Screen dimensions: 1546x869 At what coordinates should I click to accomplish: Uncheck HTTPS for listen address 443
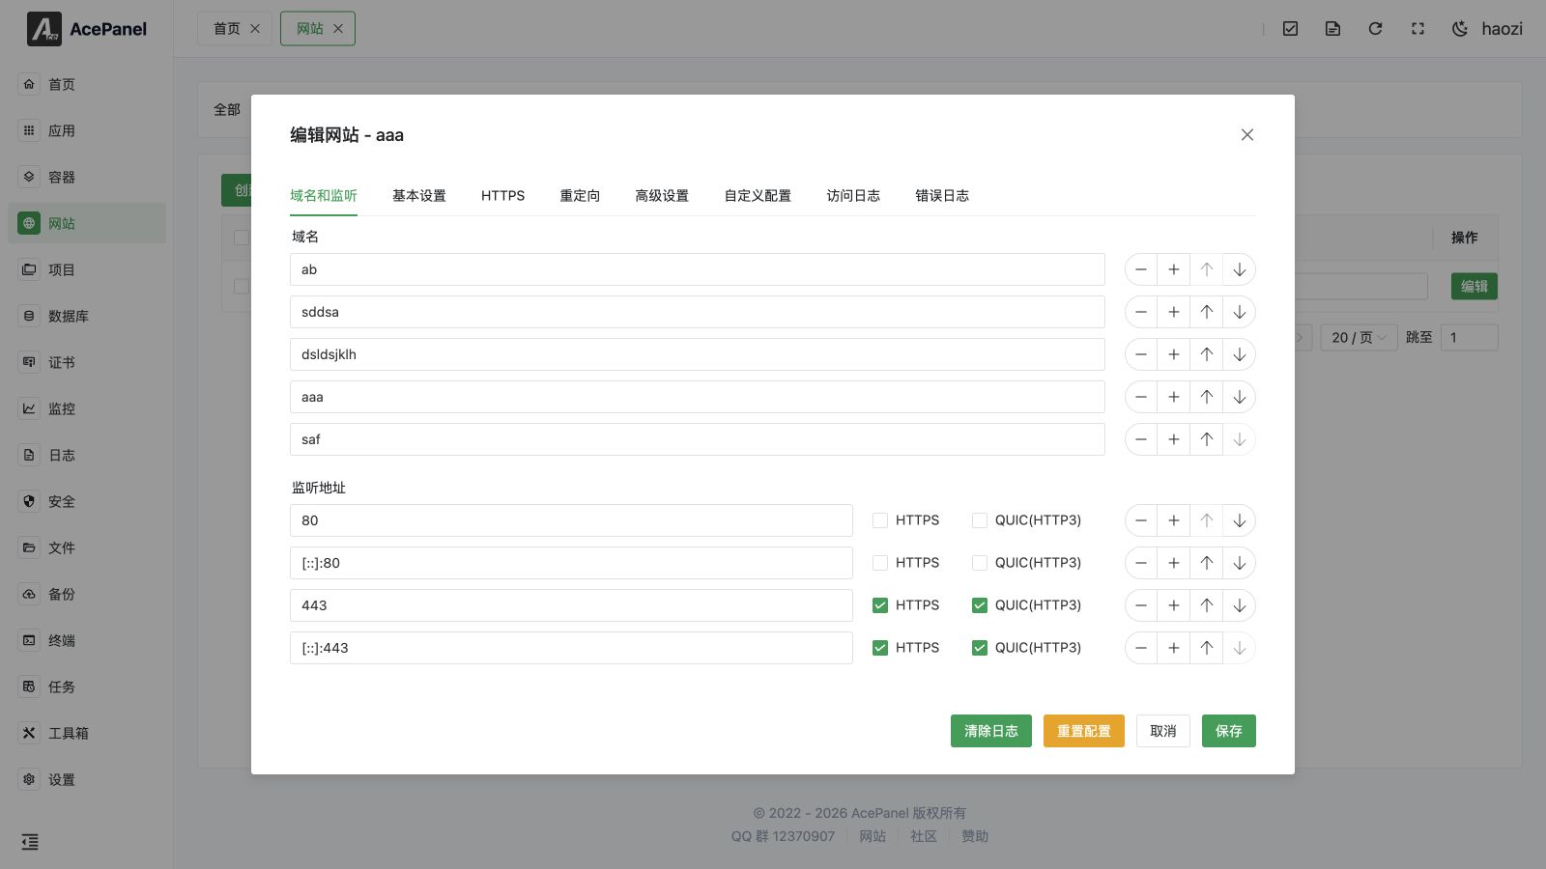880,605
